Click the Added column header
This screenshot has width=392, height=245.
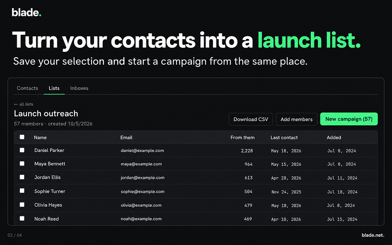[334, 137]
